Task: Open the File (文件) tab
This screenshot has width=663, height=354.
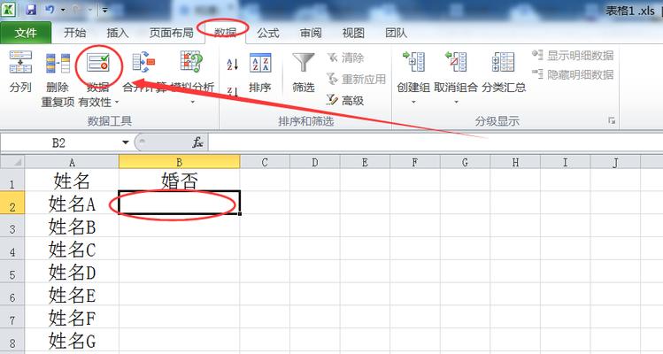Action: tap(26, 33)
